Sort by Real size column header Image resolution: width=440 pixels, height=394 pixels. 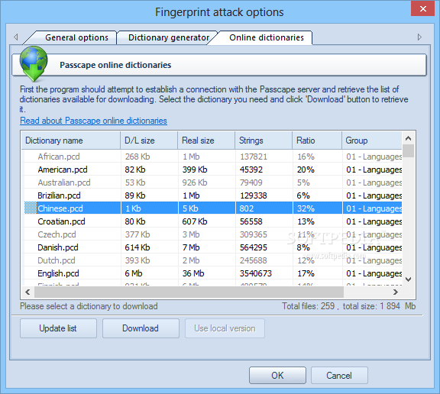click(206, 140)
